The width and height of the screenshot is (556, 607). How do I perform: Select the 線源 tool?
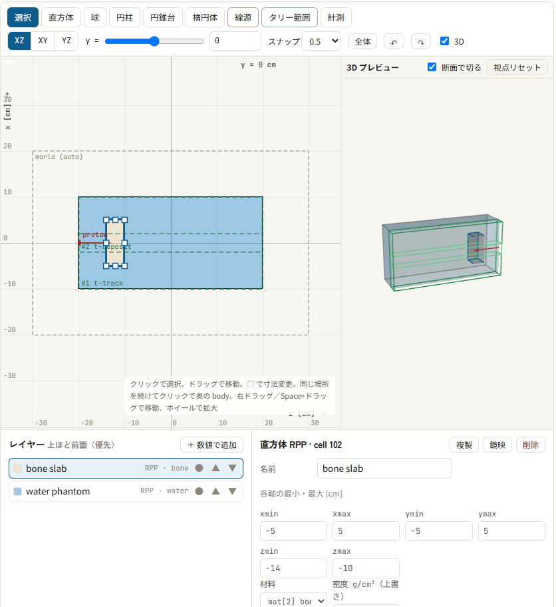[243, 17]
